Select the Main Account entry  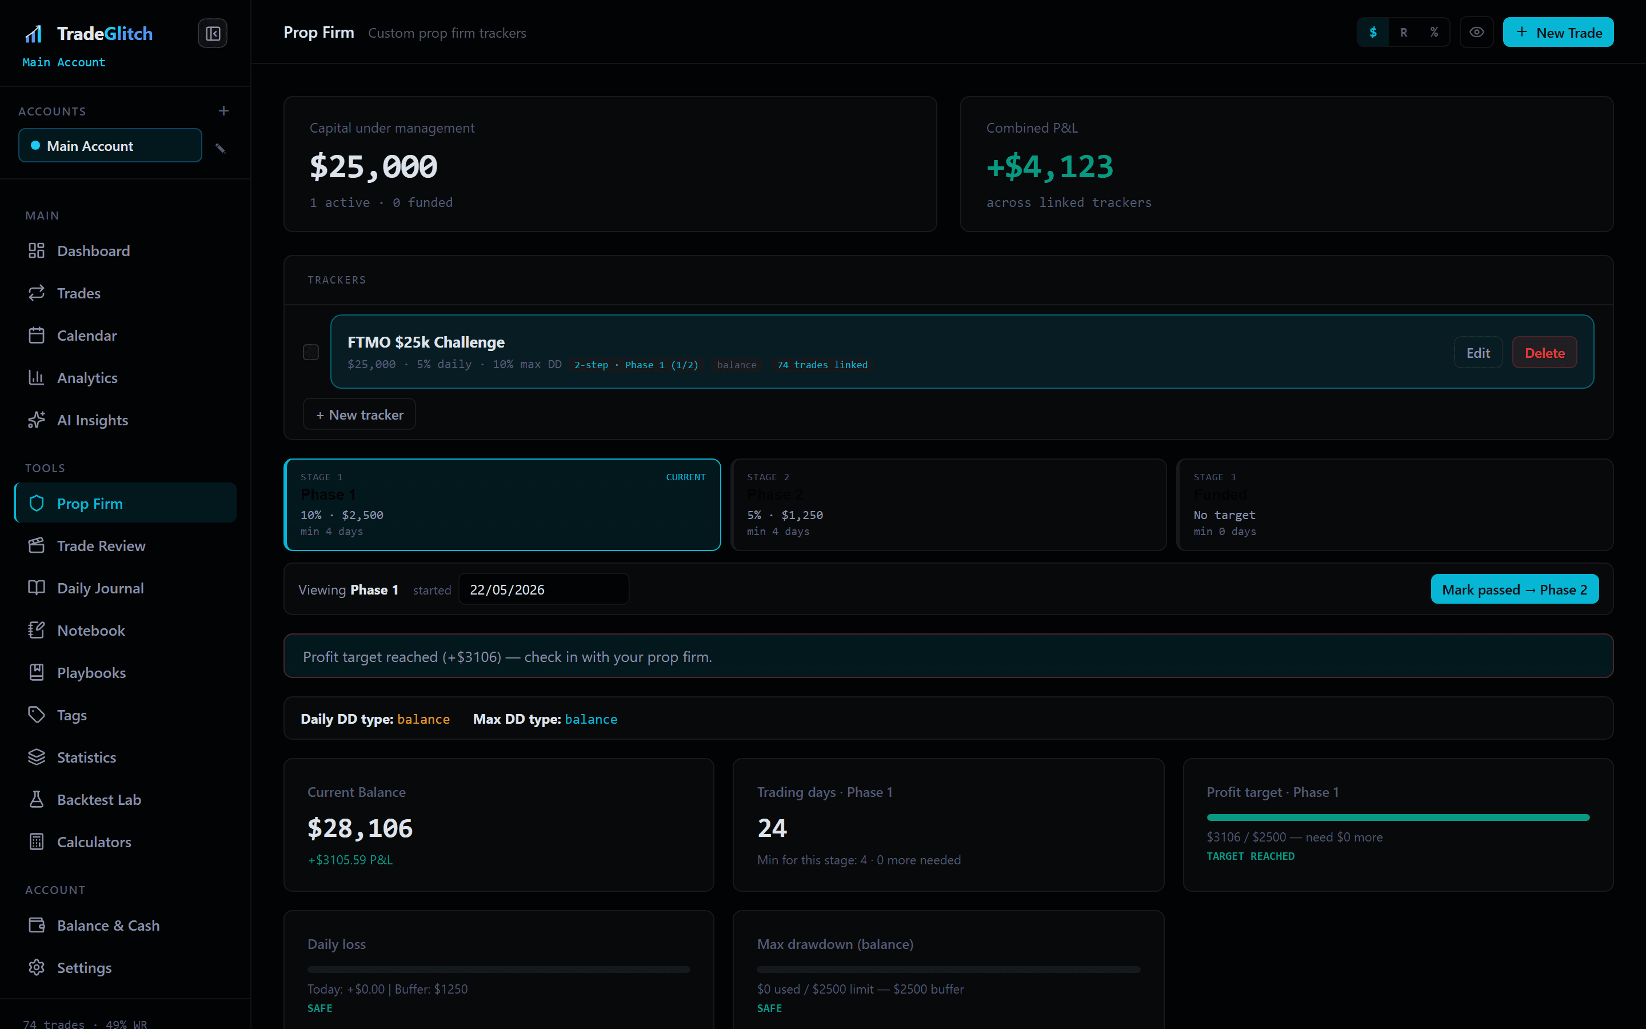[110, 146]
